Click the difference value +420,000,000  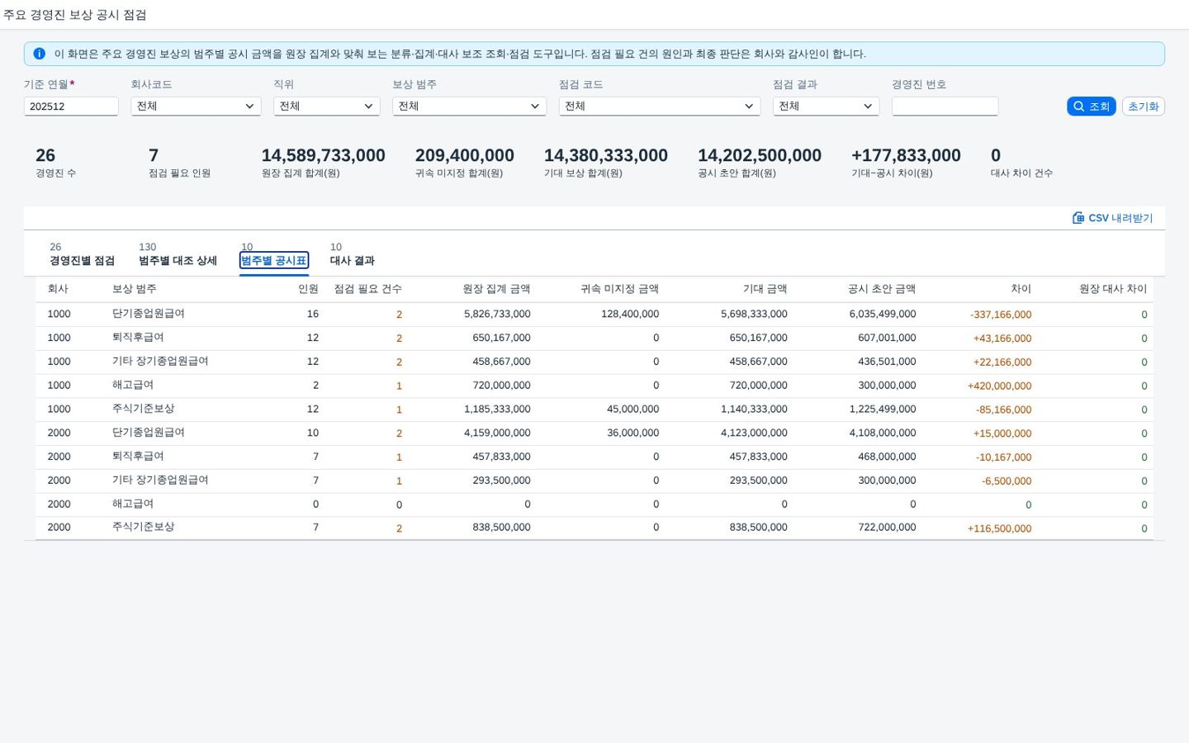click(x=999, y=386)
